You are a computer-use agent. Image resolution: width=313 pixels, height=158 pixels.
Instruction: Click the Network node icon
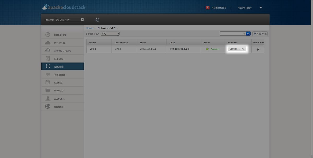tap(48, 67)
